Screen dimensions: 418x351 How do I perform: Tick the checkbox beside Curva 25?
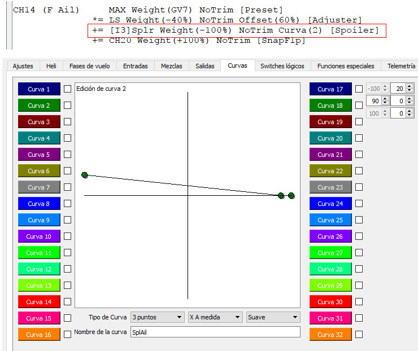pyautogui.click(x=359, y=220)
